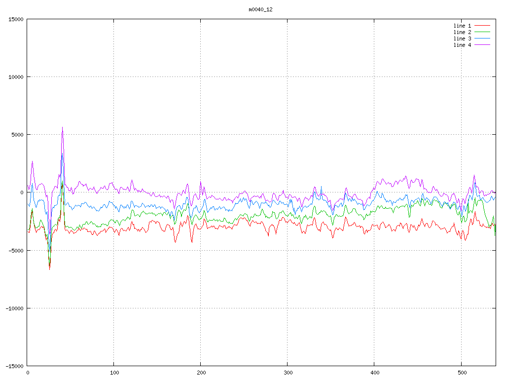Click the 400 x-axis label
The width and height of the screenshot is (505, 379).
pyautogui.click(x=375, y=373)
